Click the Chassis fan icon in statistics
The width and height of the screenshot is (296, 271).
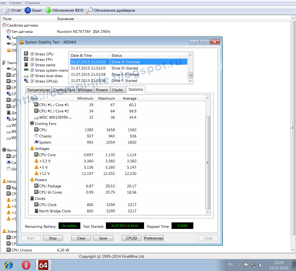click(x=36, y=136)
